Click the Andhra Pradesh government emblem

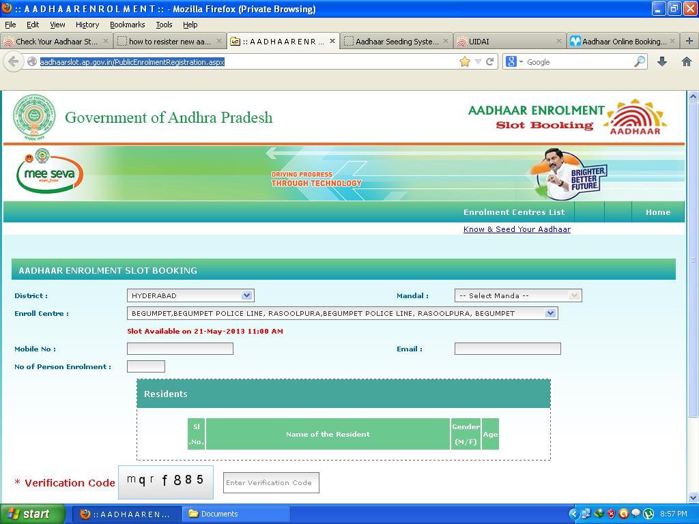tap(34, 117)
